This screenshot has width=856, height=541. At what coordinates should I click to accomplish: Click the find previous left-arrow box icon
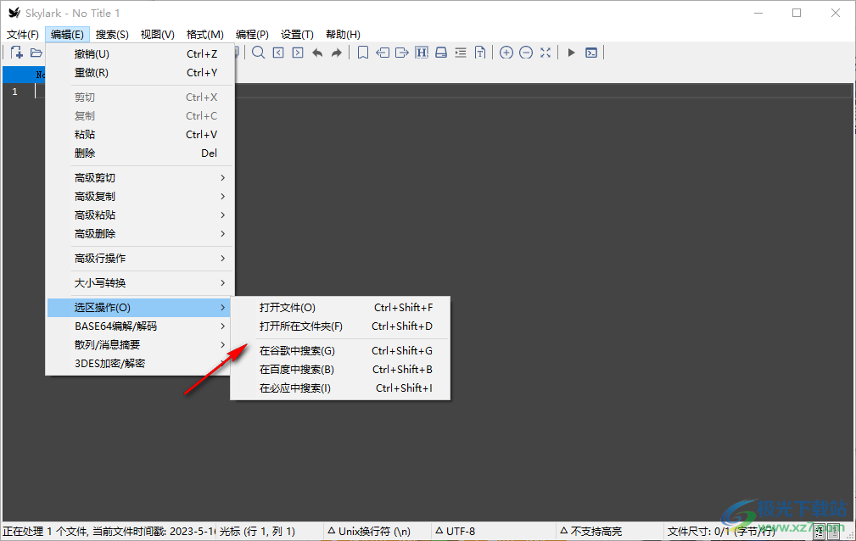click(x=278, y=53)
